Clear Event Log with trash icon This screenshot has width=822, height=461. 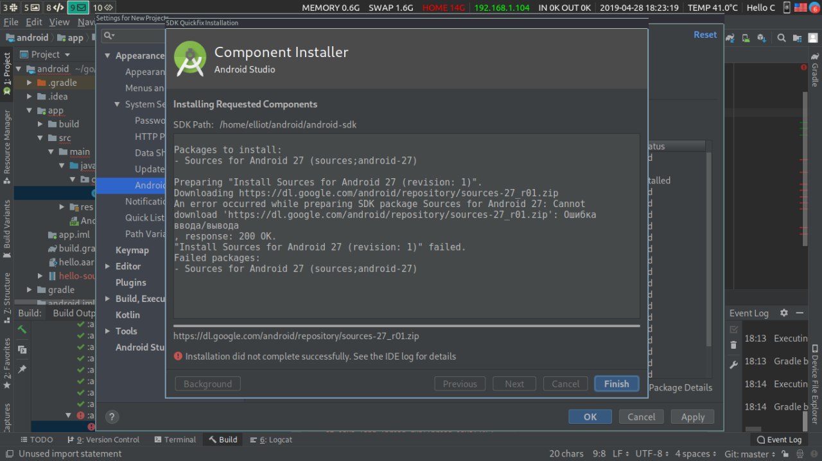[734, 346]
